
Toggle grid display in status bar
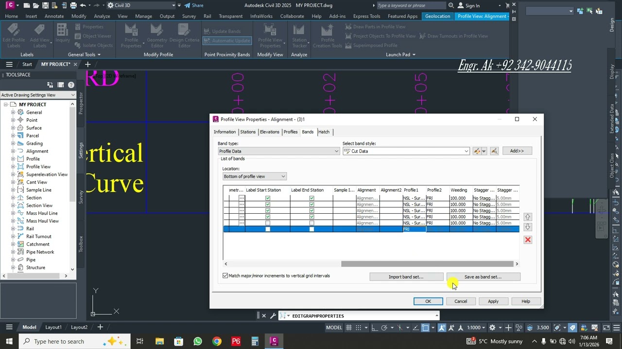tap(348, 328)
